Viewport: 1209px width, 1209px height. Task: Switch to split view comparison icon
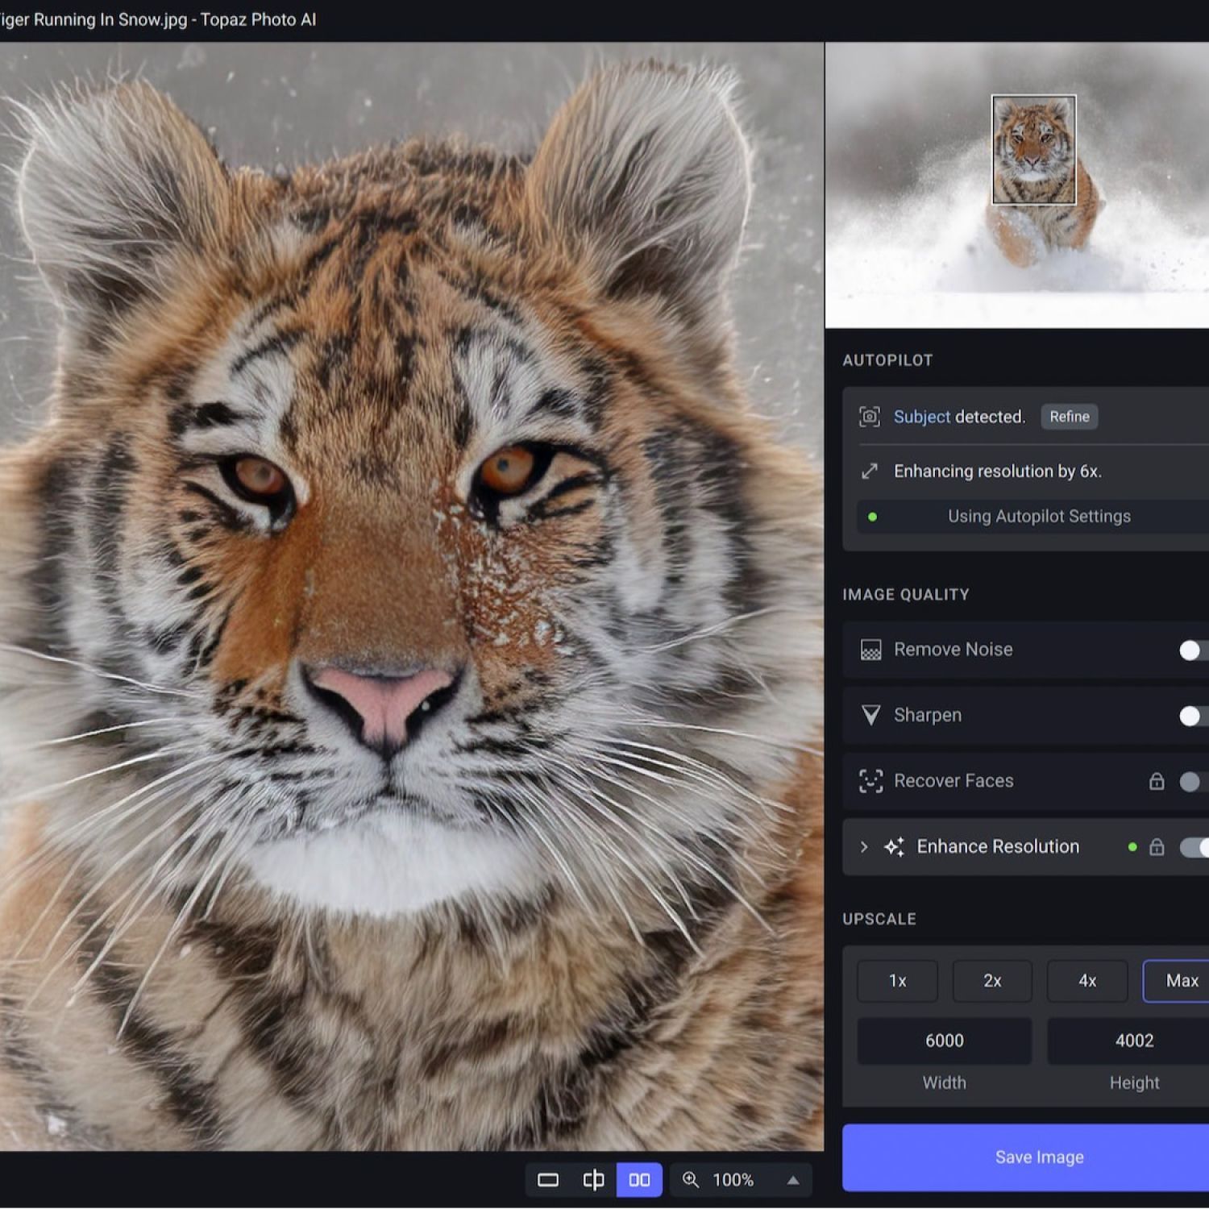tap(593, 1180)
